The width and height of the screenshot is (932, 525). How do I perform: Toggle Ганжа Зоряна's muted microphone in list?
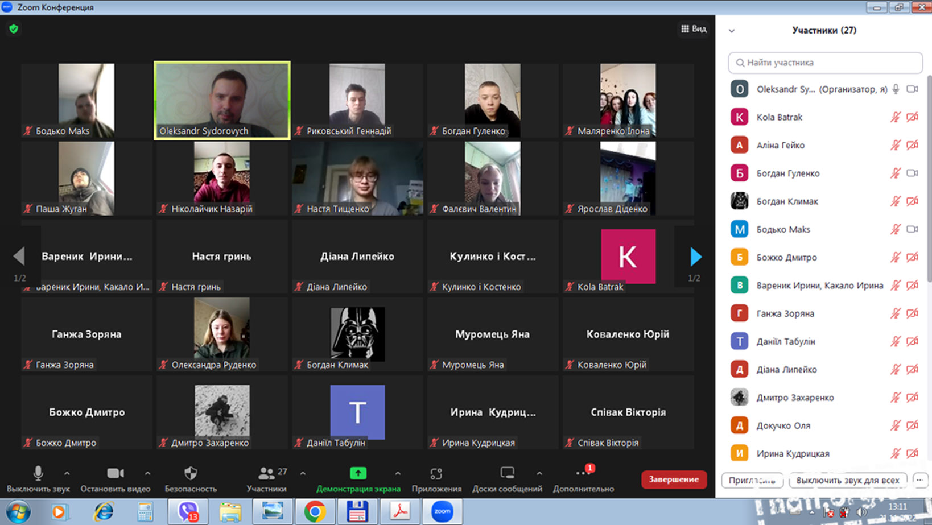[895, 313]
